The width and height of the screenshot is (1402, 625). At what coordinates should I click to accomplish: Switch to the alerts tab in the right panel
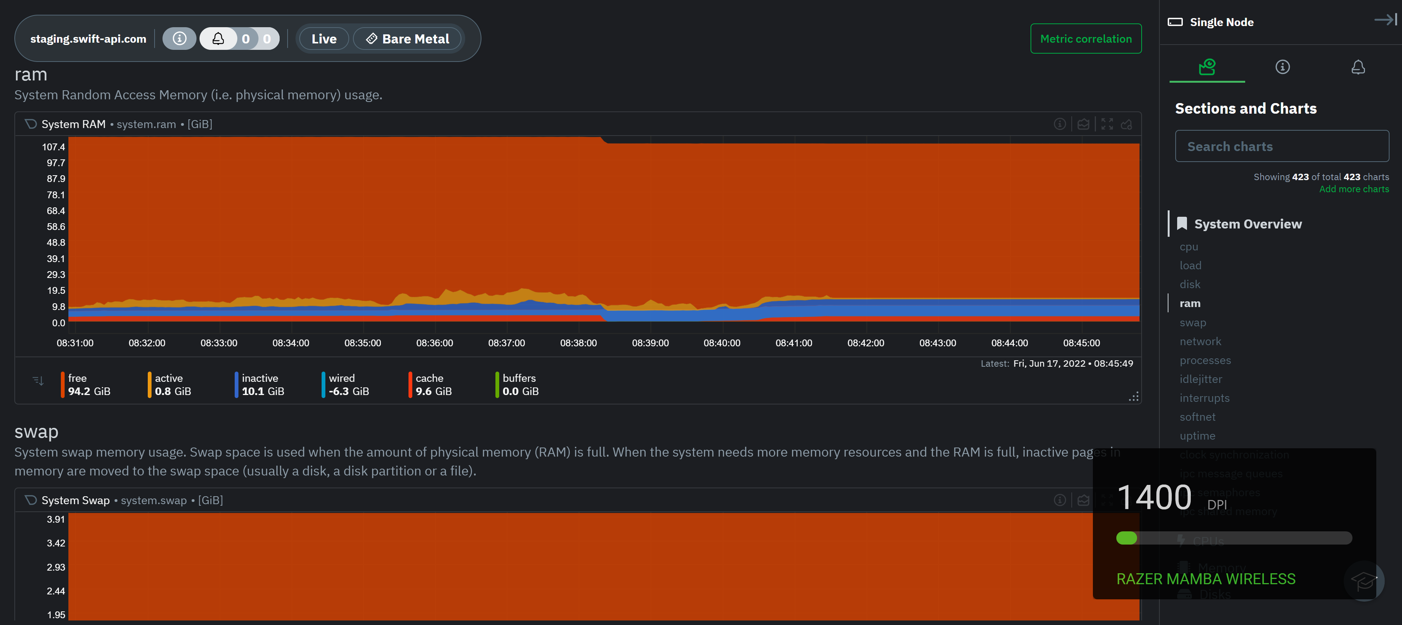[x=1357, y=67]
